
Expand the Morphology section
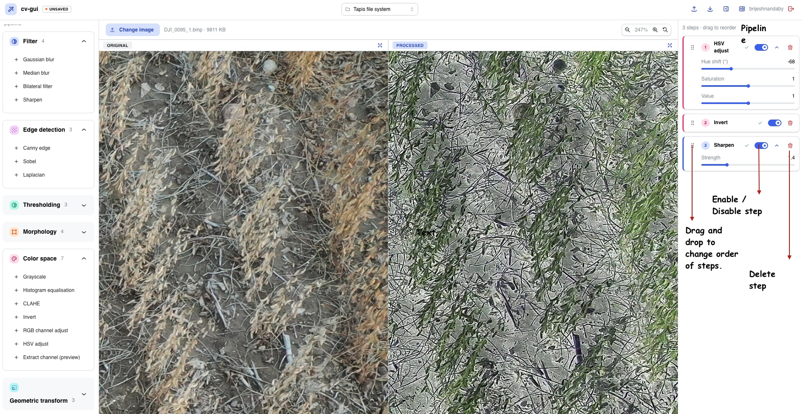(x=84, y=232)
